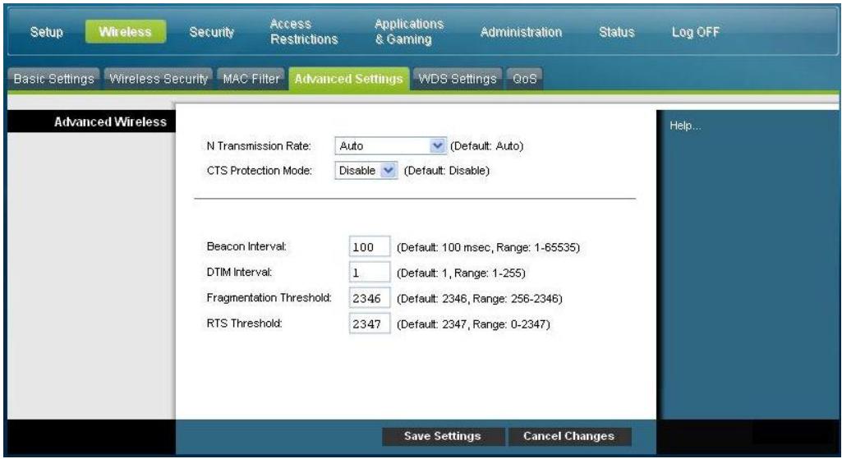The image size is (842, 459).
Task: Click the '(Default: Auto)' hint text
Action: tap(486, 146)
